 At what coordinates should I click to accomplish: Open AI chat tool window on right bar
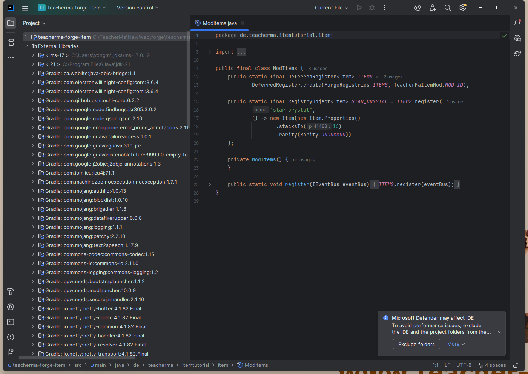(518, 38)
